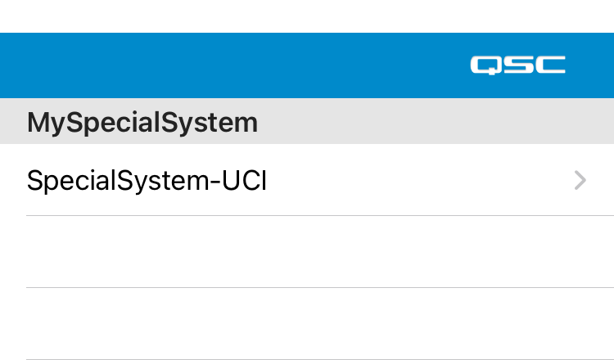Screen dimensions: 614x360
Task: Tap the letter C in the QSC logo
Action: tap(550, 65)
